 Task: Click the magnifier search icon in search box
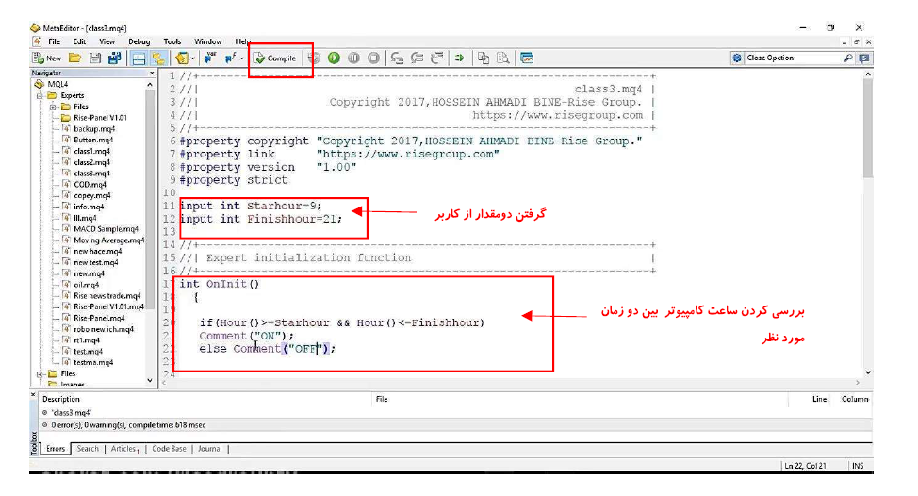click(x=847, y=58)
